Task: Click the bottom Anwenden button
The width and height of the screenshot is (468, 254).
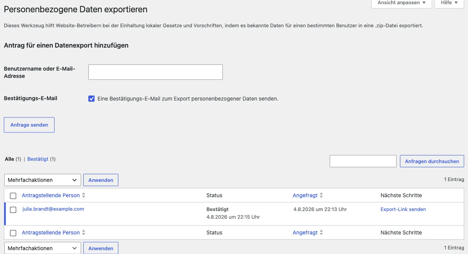Action: pos(101,248)
